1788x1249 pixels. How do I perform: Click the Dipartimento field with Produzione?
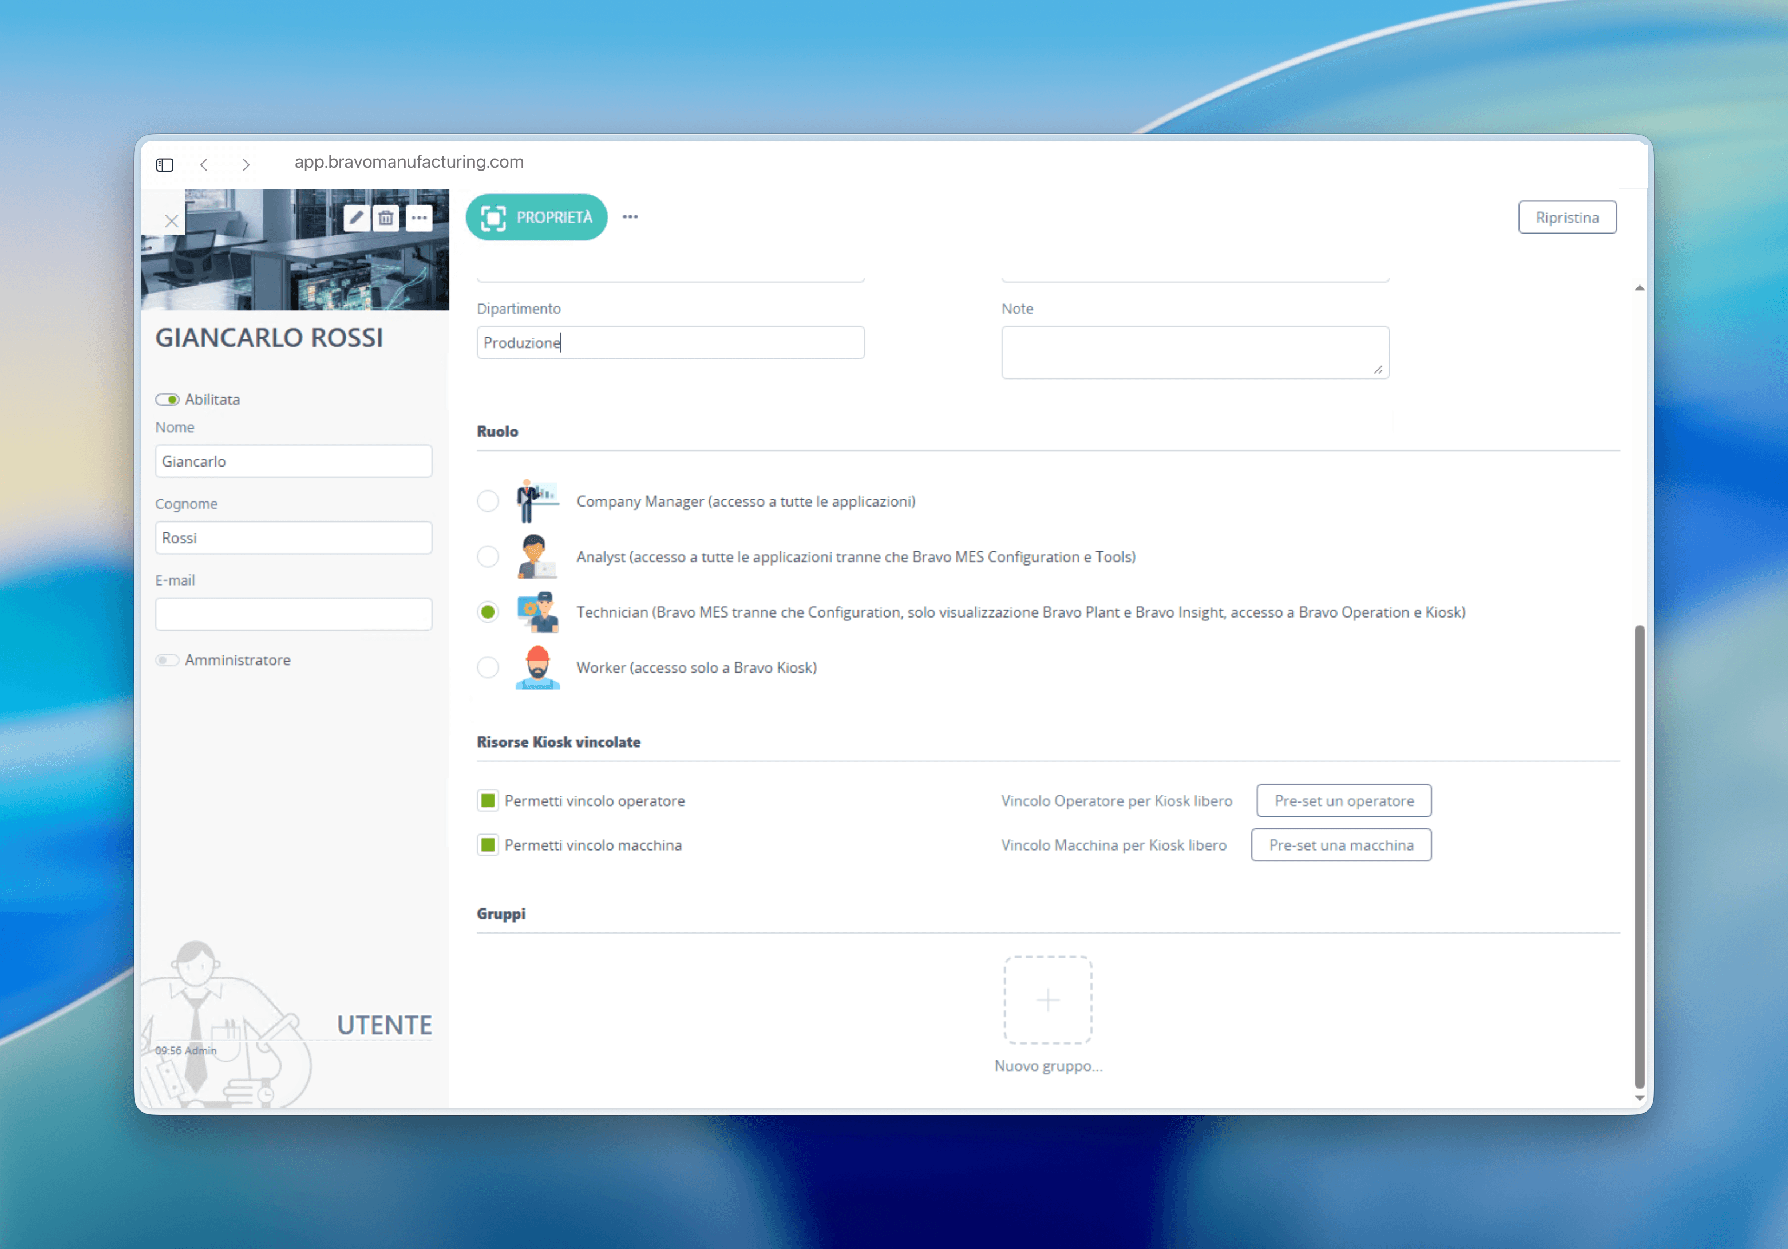(x=671, y=343)
